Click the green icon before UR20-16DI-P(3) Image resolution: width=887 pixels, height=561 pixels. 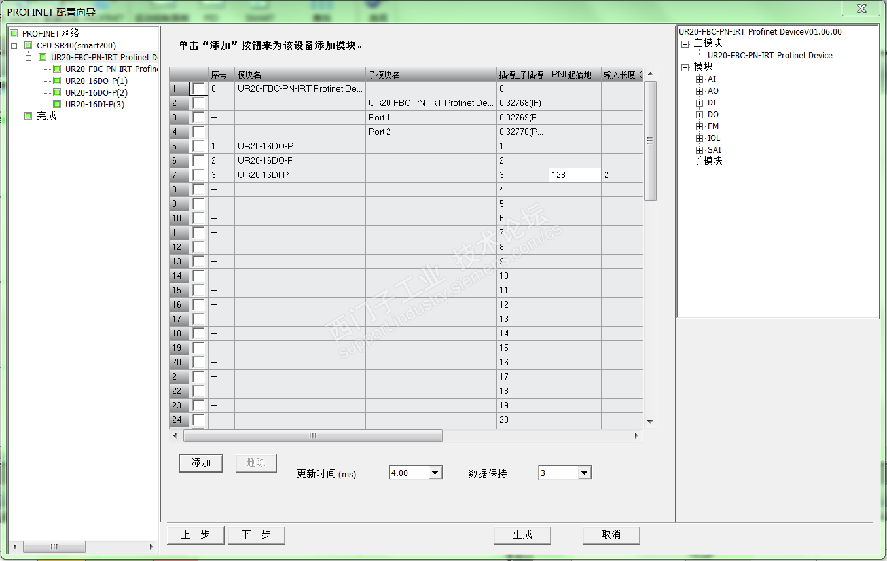point(57,104)
